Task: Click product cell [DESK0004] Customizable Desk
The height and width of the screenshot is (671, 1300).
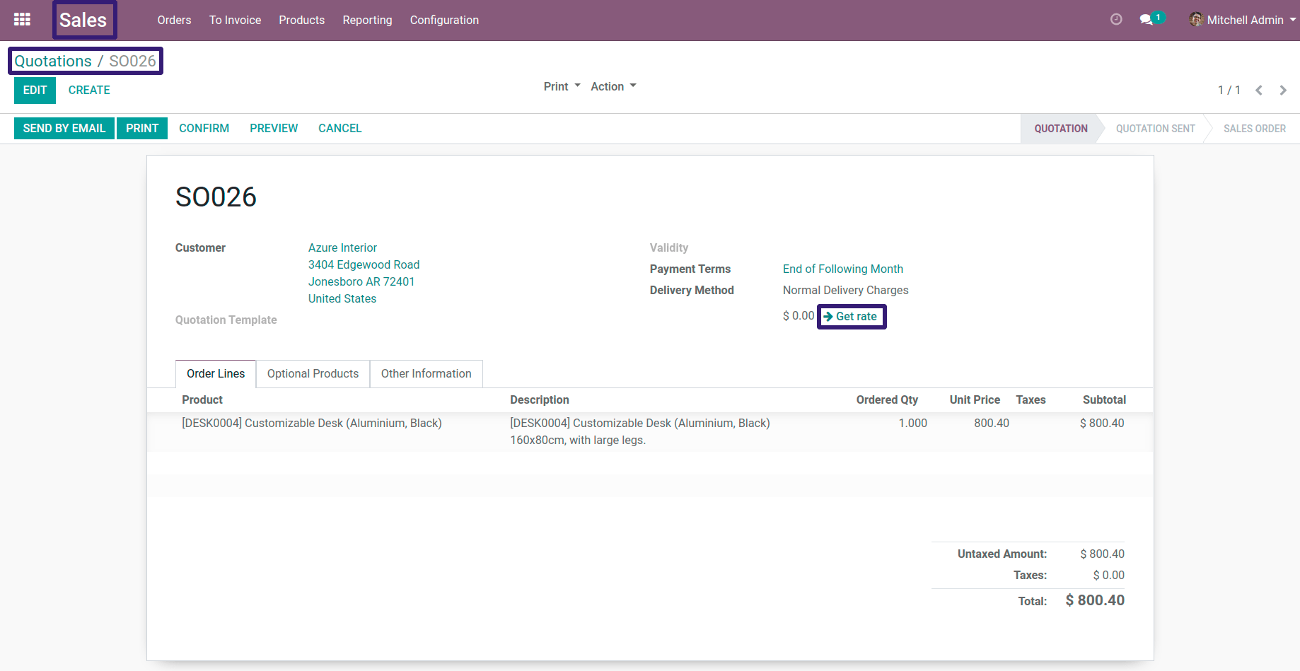Action: 312,423
